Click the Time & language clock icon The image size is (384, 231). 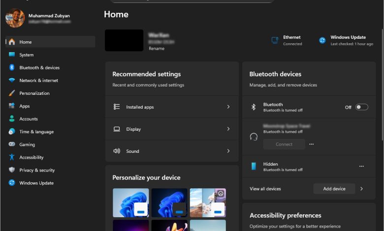tap(12, 132)
